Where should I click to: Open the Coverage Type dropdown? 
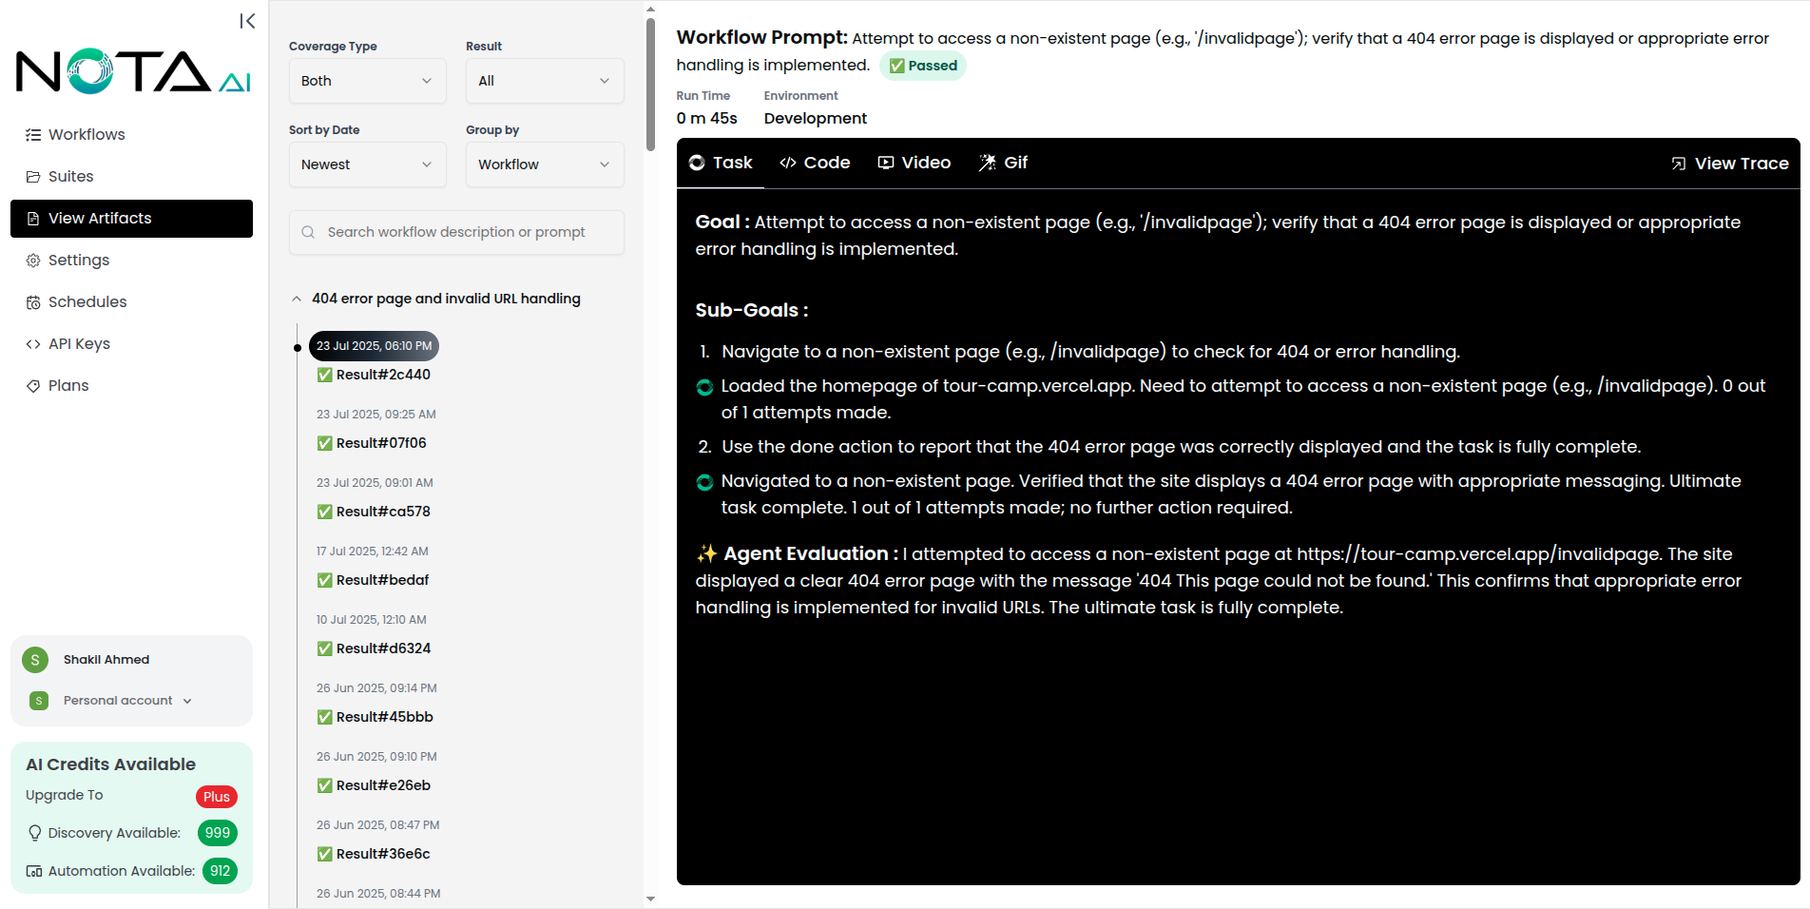click(x=367, y=81)
